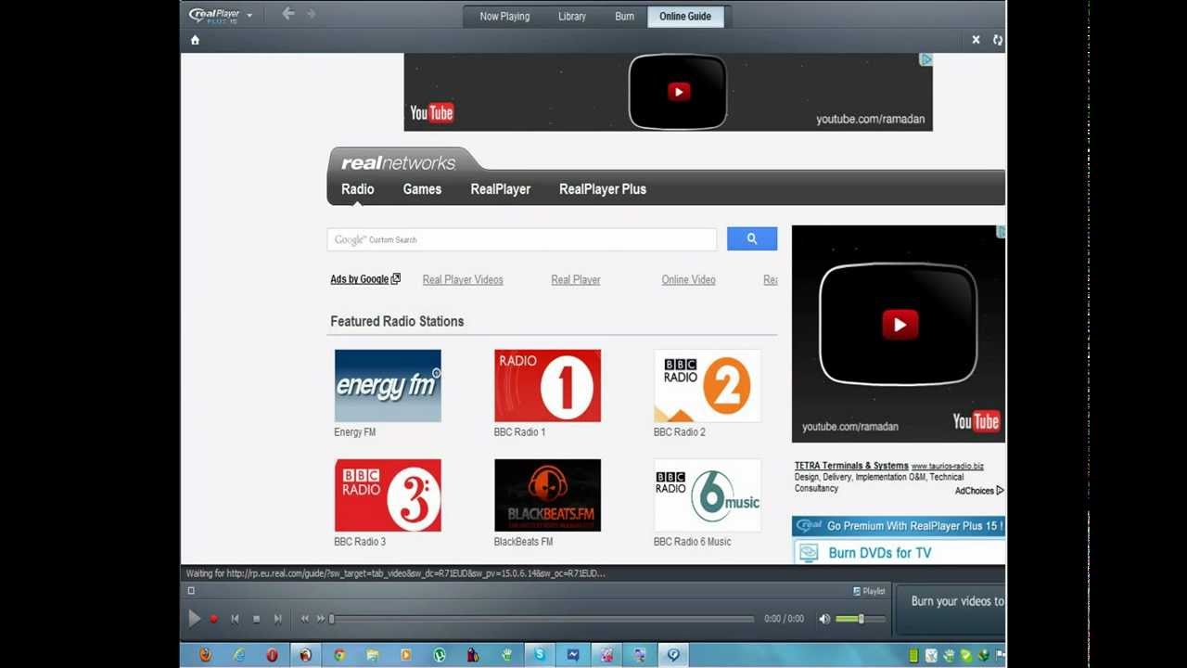Click the red Record button
This screenshot has height=668, width=1187.
pos(214,619)
